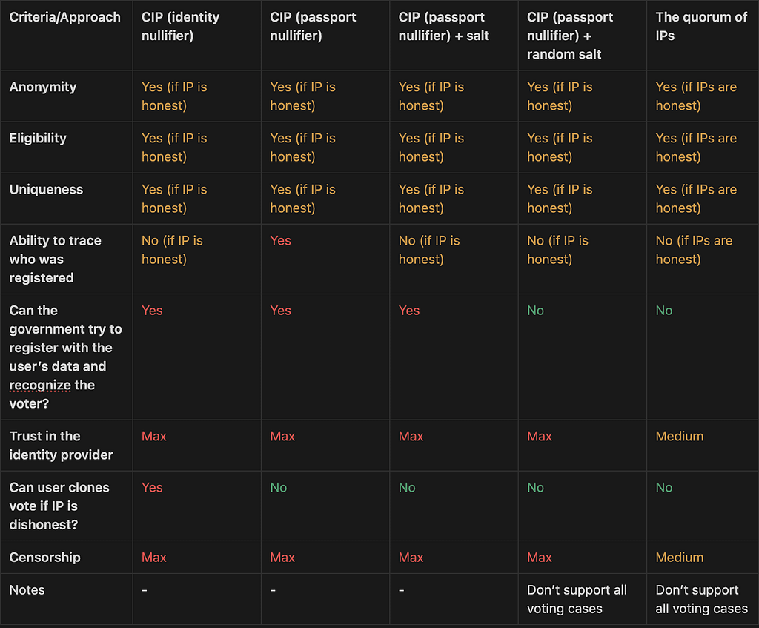The height and width of the screenshot is (628, 759).
Task: Click the Ability to trace who was registered label
Action: pos(55,259)
